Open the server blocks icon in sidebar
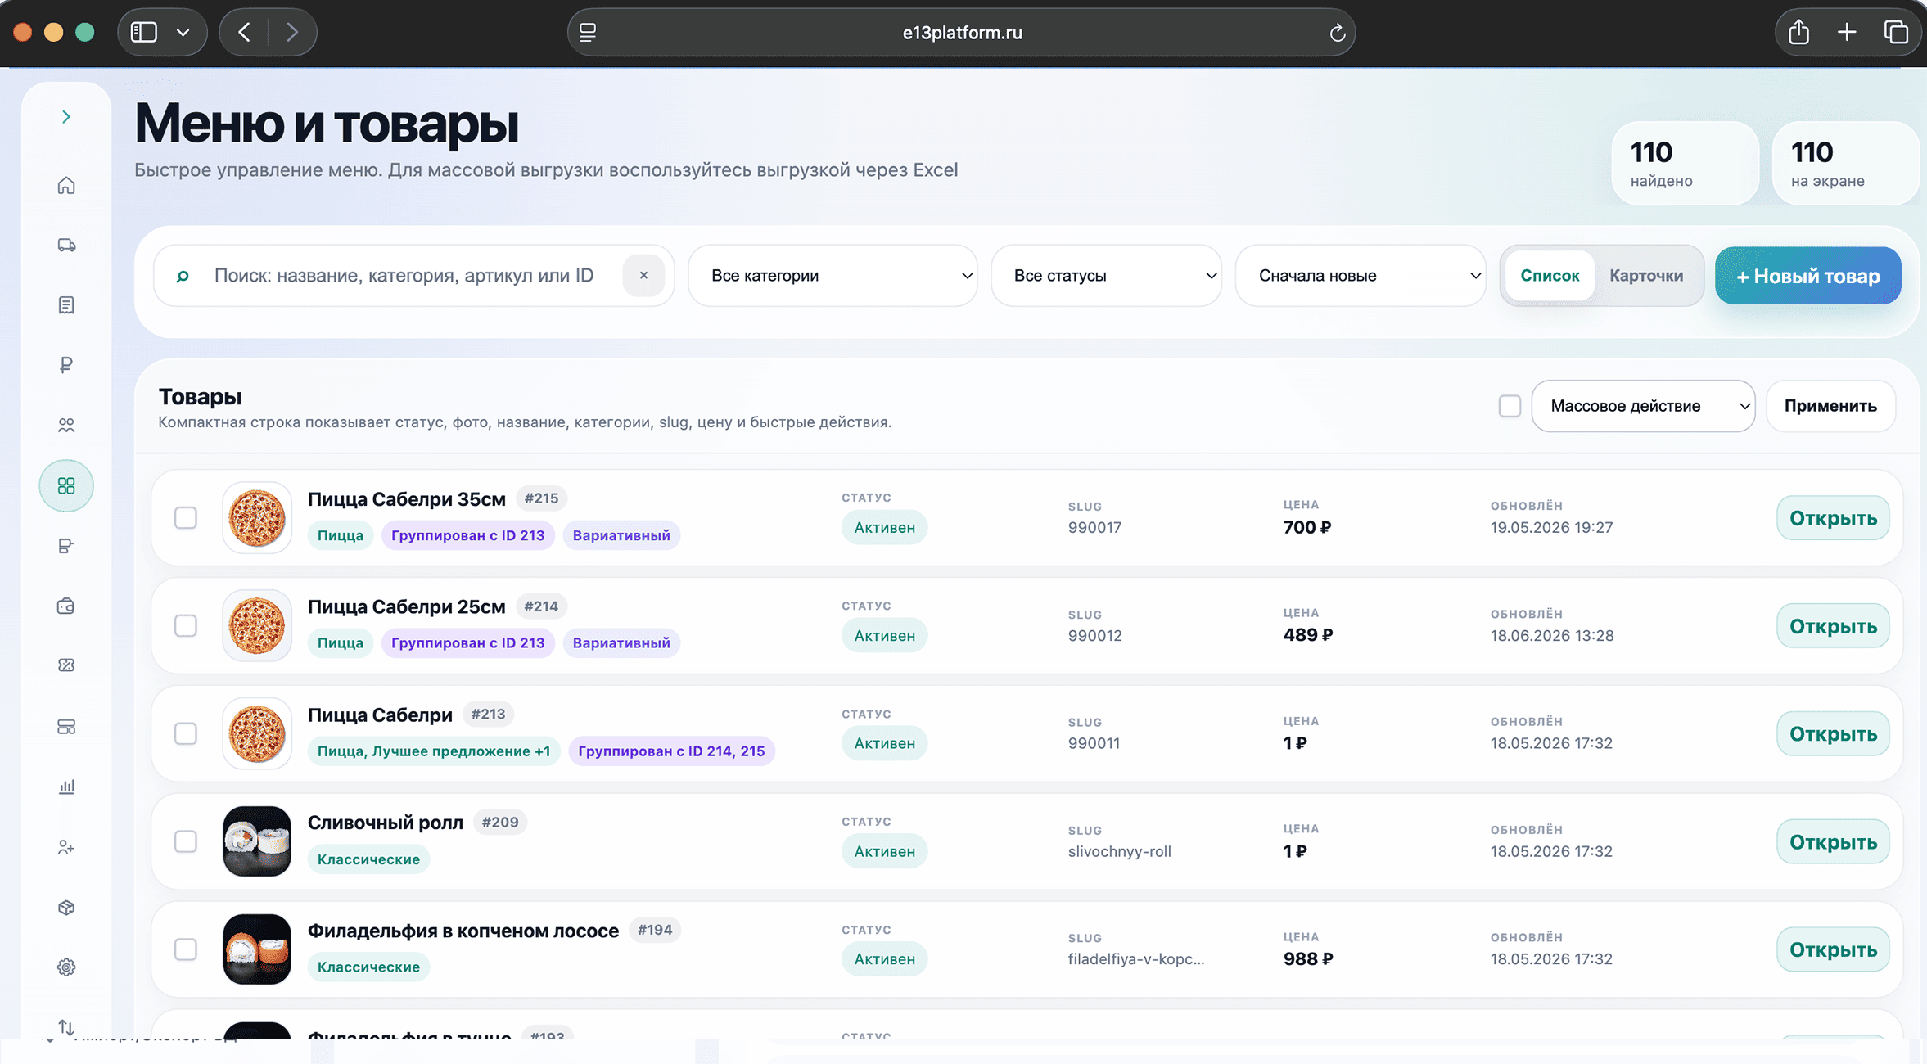 click(66, 727)
